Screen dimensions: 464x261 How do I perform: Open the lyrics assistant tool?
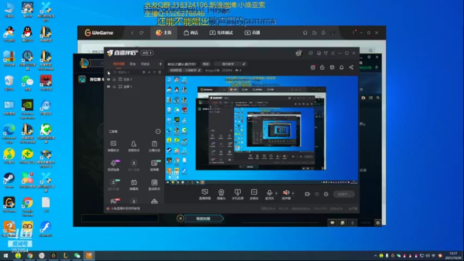pyautogui.click(x=154, y=184)
